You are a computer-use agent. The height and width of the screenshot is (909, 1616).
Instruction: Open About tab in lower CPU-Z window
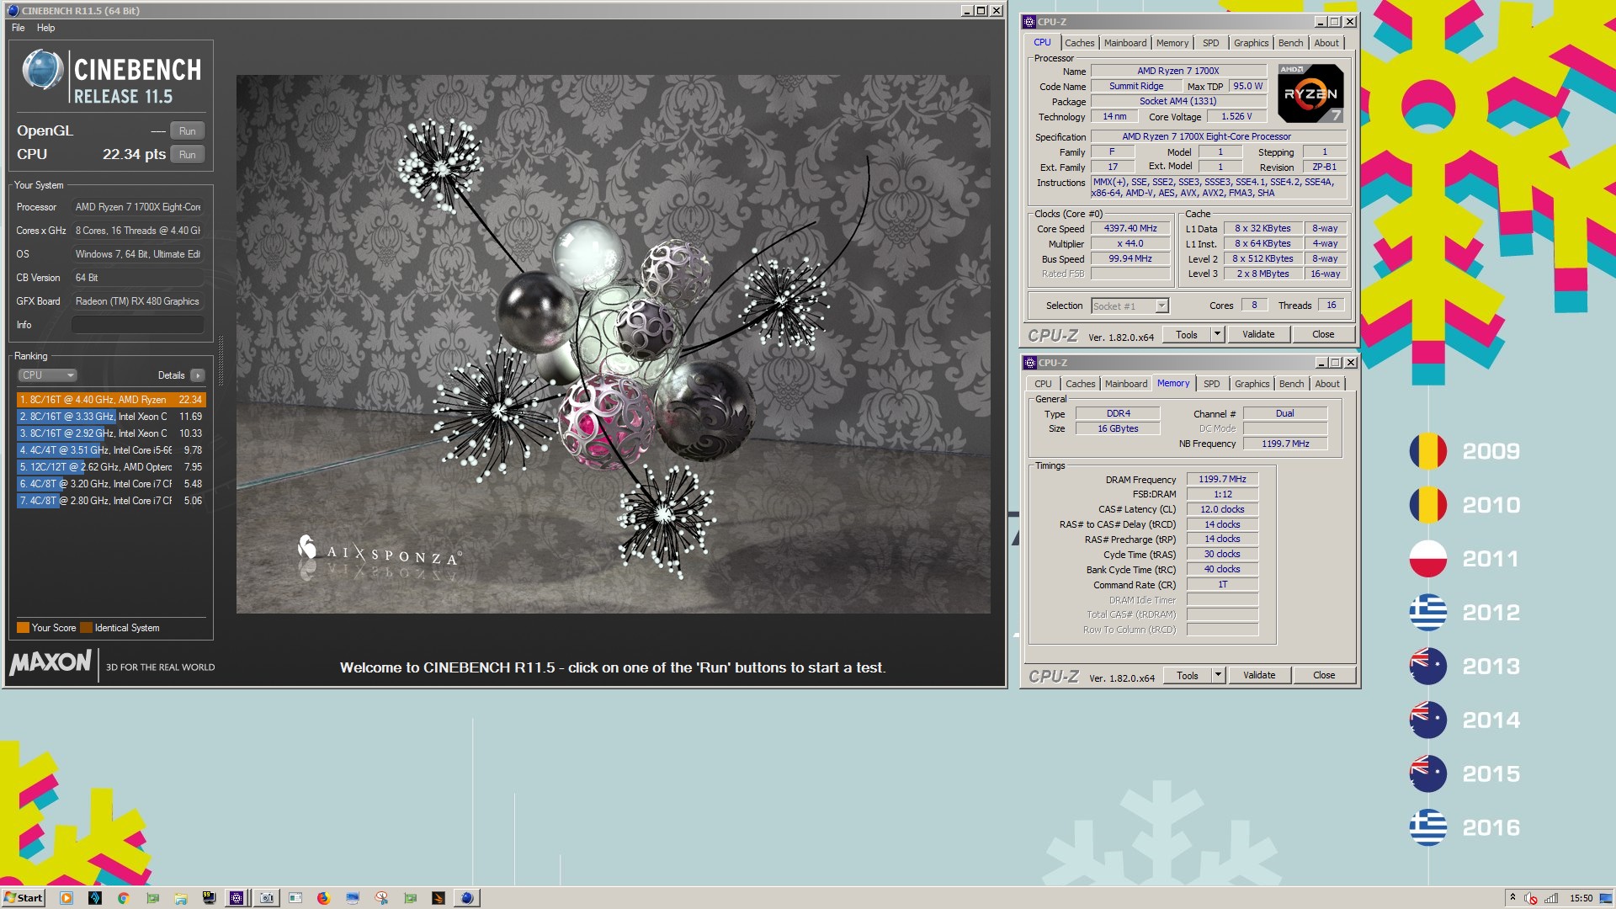click(1327, 384)
